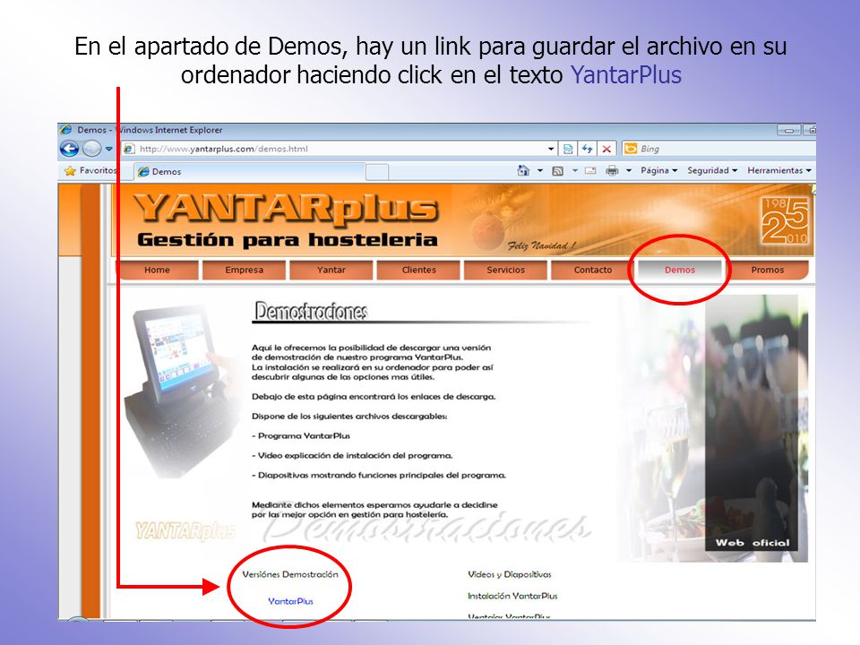
Task: Click the 25 anniversary 1985-2010 logo
Action: [x=784, y=220]
